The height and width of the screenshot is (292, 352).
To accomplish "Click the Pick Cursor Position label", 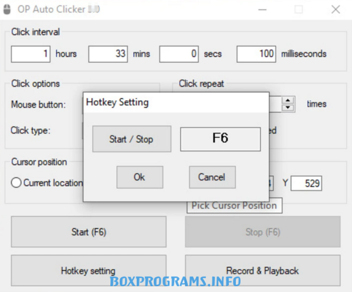I will [234, 206].
